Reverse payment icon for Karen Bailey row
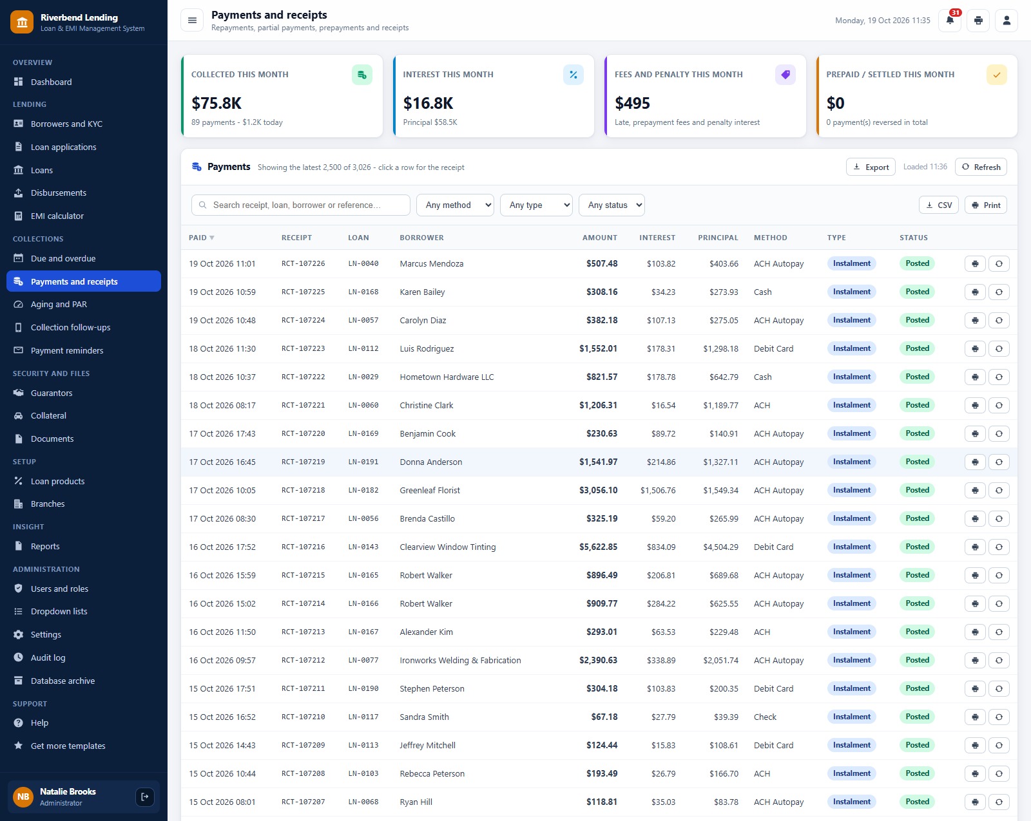This screenshot has width=1031, height=821. tap(999, 292)
